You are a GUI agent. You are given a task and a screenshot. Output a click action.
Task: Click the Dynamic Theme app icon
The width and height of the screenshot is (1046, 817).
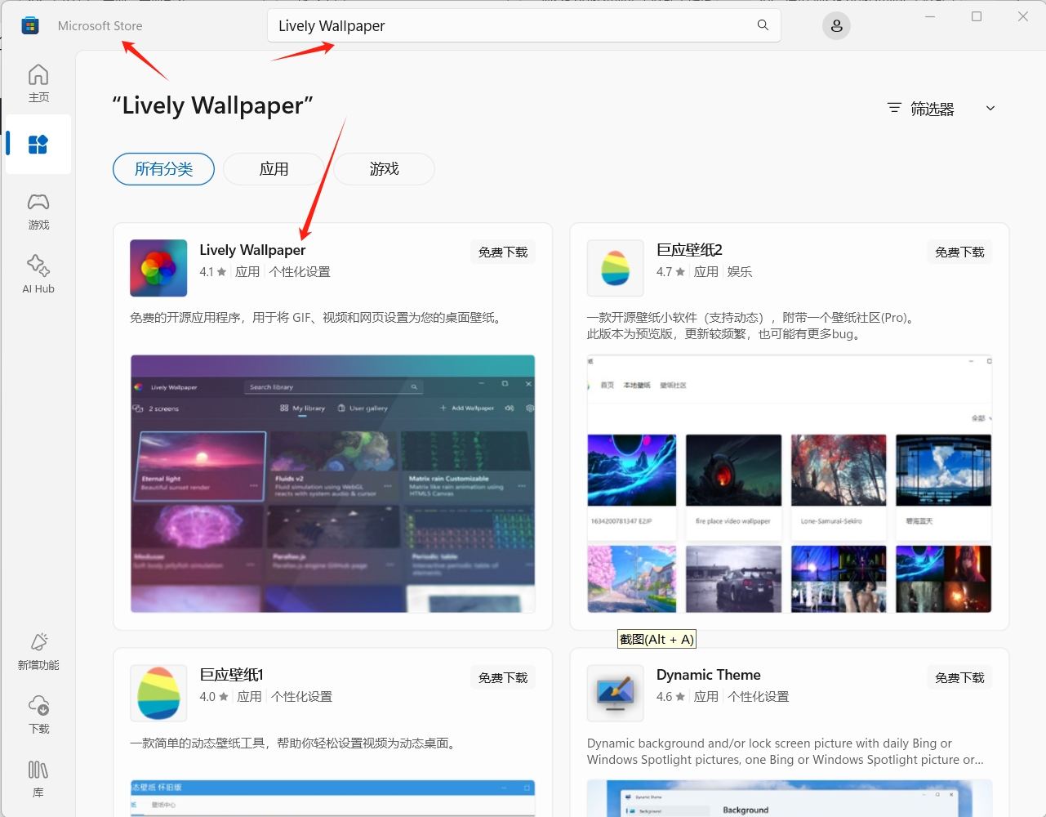[x=616, y=693]
